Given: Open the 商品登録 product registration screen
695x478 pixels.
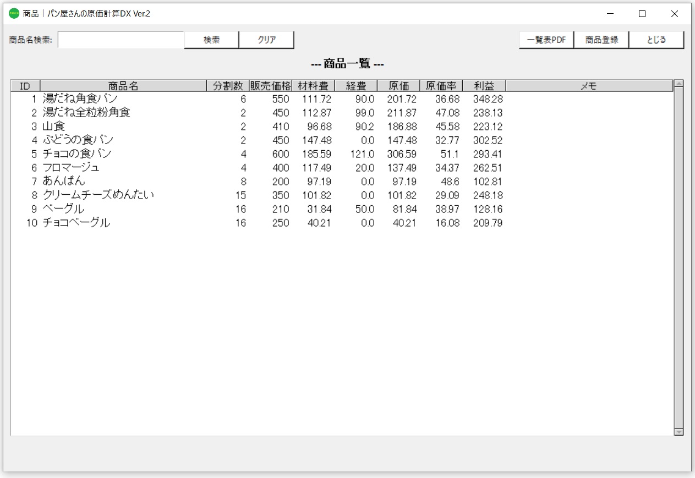Looking at the screenshot, I should pos(601,39).
